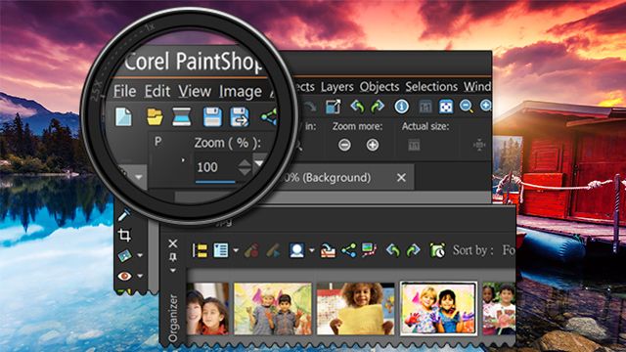Toggle the Organizer pin icon
The image size is (626, 352).
point(173,257)
